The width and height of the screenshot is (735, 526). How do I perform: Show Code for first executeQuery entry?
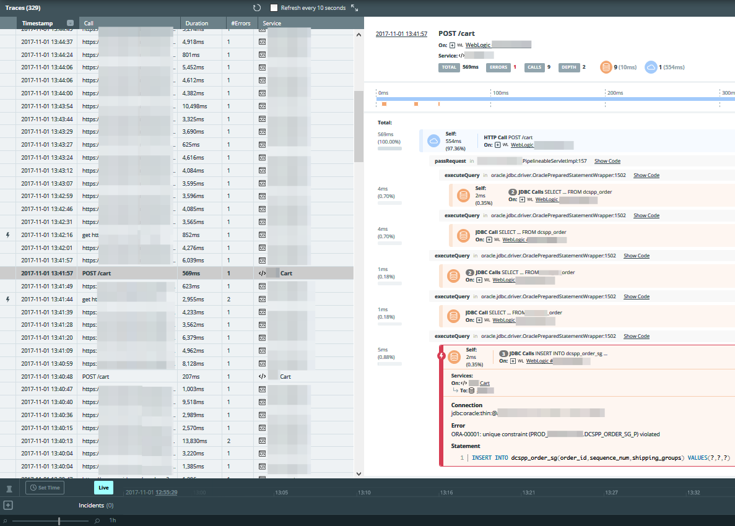tap(646, 175)
